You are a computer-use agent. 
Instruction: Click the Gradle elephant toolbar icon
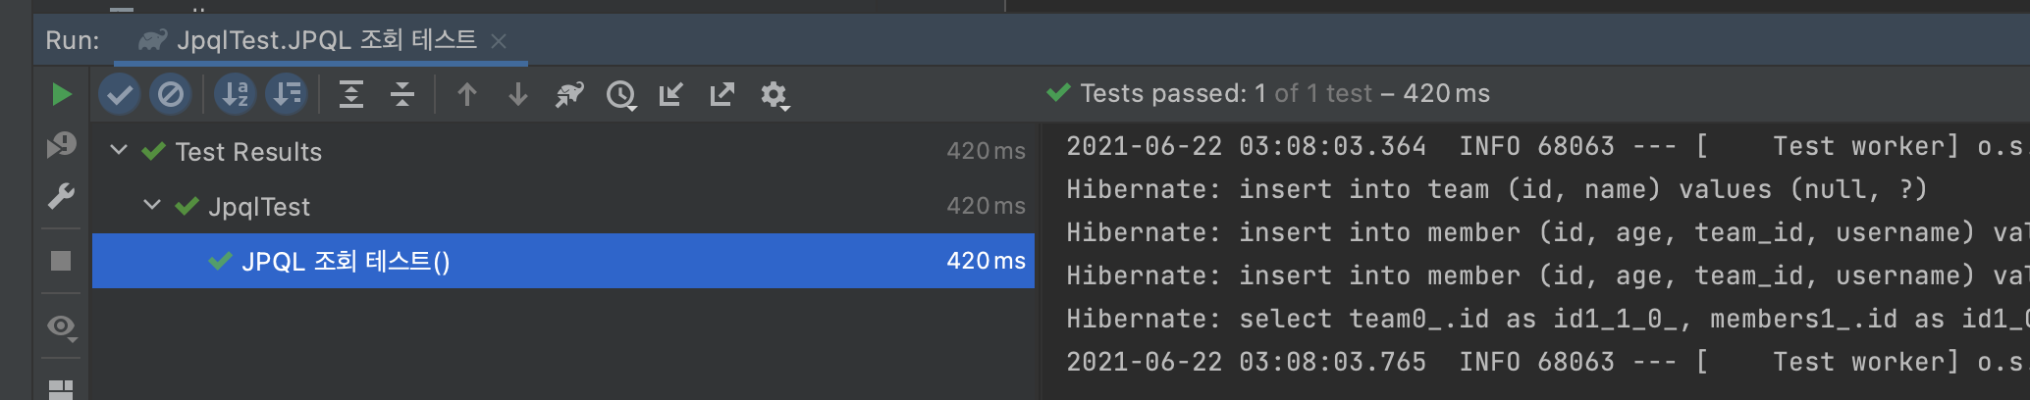click(569, 94)
